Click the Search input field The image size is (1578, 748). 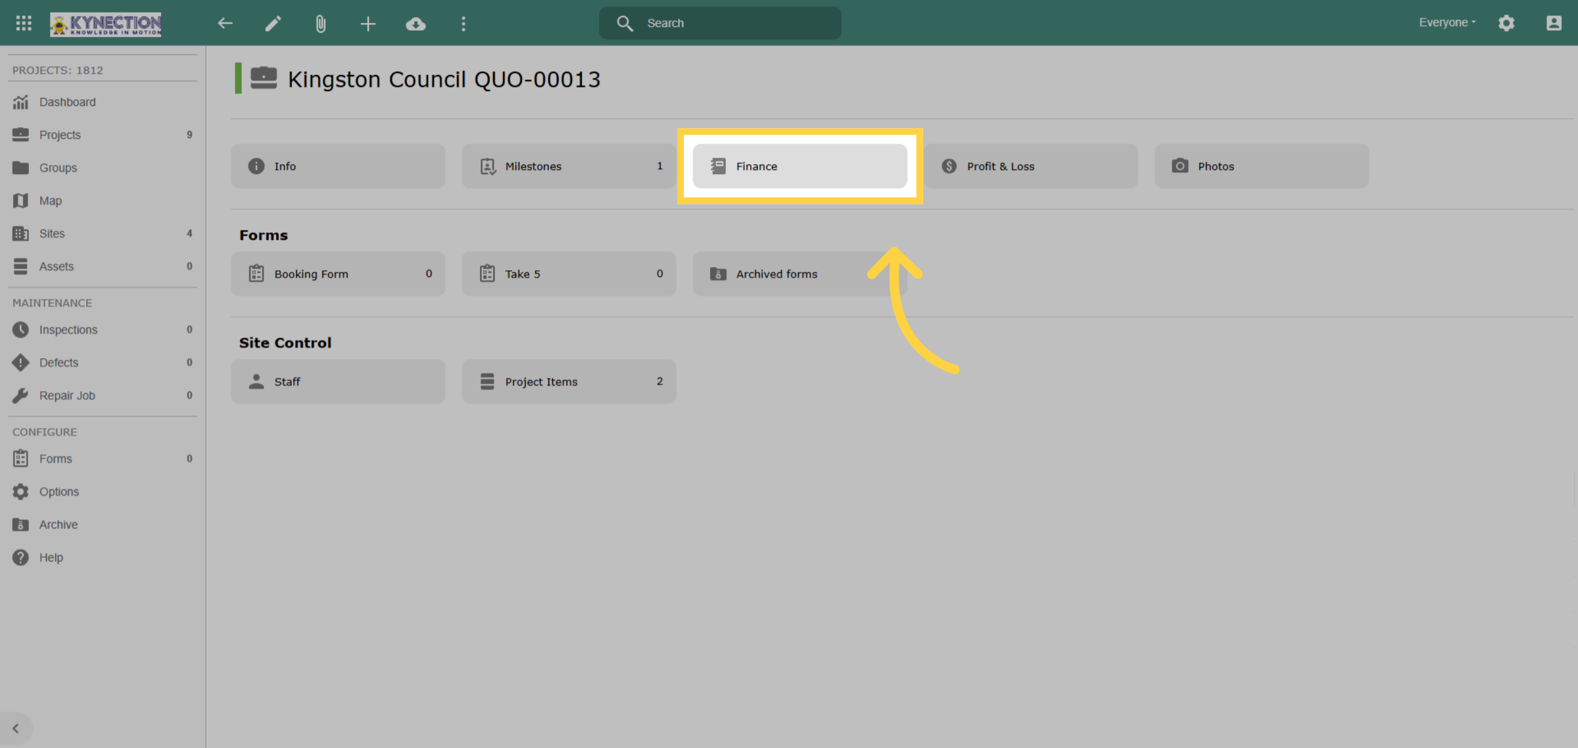pos(720,23)
